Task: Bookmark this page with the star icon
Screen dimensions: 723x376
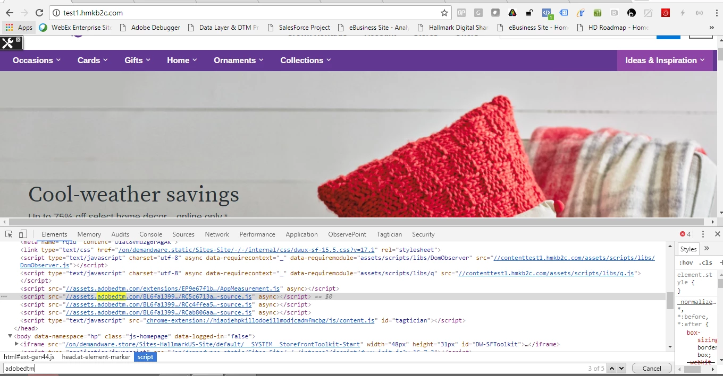Action: tap(444, 13)
